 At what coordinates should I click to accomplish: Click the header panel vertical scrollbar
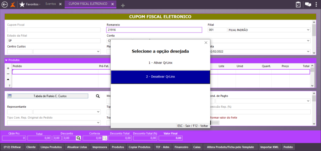[314, 37]
